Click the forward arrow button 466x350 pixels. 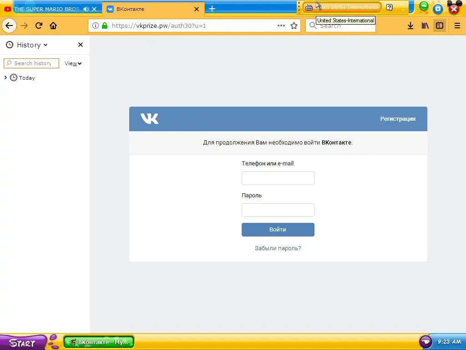pyautogui.click(x=24, y=26)
